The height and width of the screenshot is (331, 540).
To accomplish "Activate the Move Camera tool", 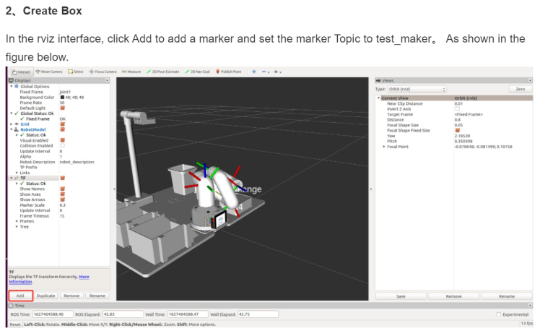I will coord(49,72).
